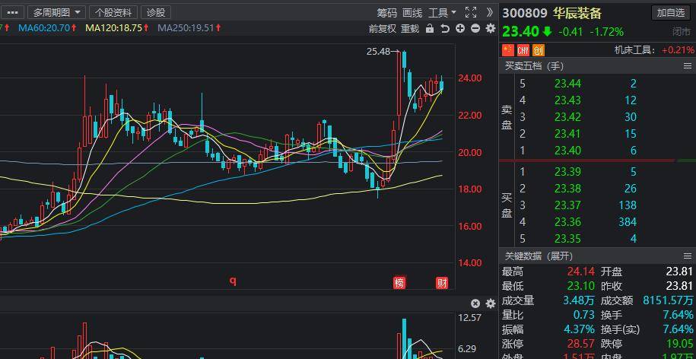Zoom in the chart with plus icon
696x359 pixels.
coord(461,29)
